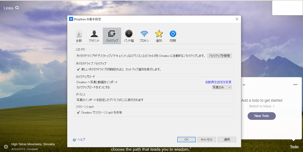Open the 全般 (General) tab

click(79, 36)
